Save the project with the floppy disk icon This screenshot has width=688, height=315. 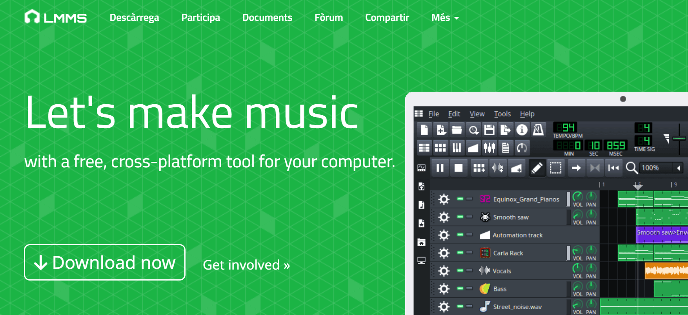[x=489, y=130]
